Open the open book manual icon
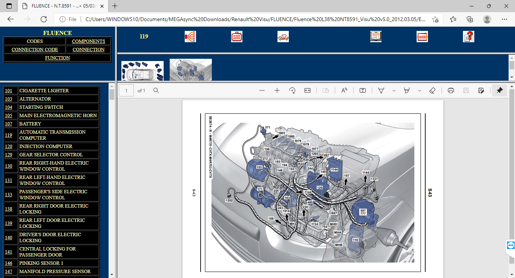 [376, 37]
